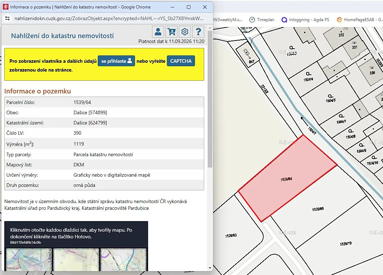
Task: Open the settings gear icon
Action: pos(185,32)
